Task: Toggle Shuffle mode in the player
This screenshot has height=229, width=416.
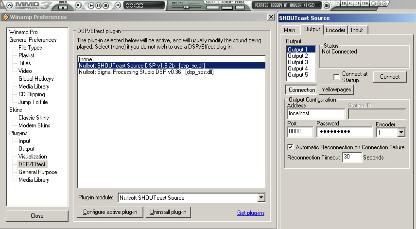Action: click(x=212, y=7)
